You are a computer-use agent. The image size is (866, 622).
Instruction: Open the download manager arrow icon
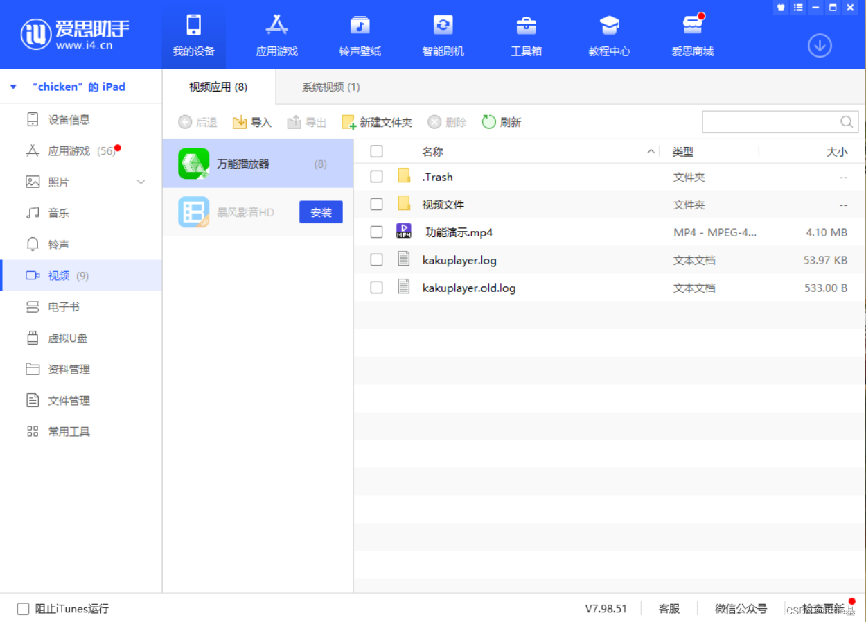coord(820,45)
